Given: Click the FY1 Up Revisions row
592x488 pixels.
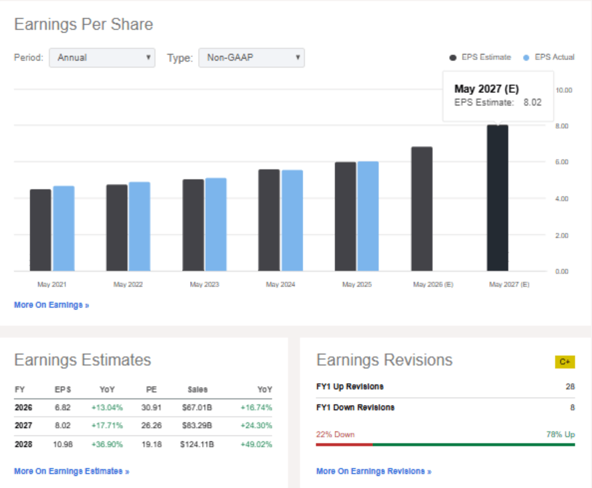Looking at the screenshot, I should 445,386.
